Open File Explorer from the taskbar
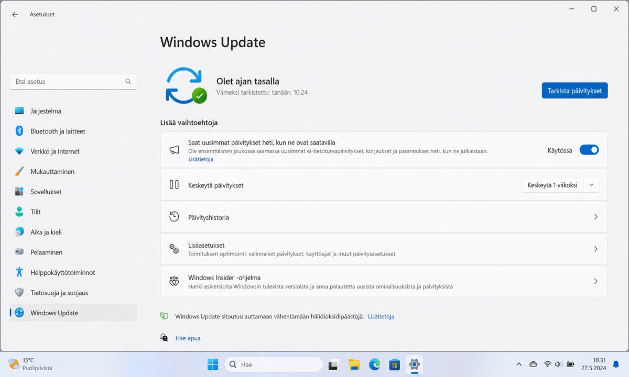The image size is (629, 377). click(x=354, y=364)
